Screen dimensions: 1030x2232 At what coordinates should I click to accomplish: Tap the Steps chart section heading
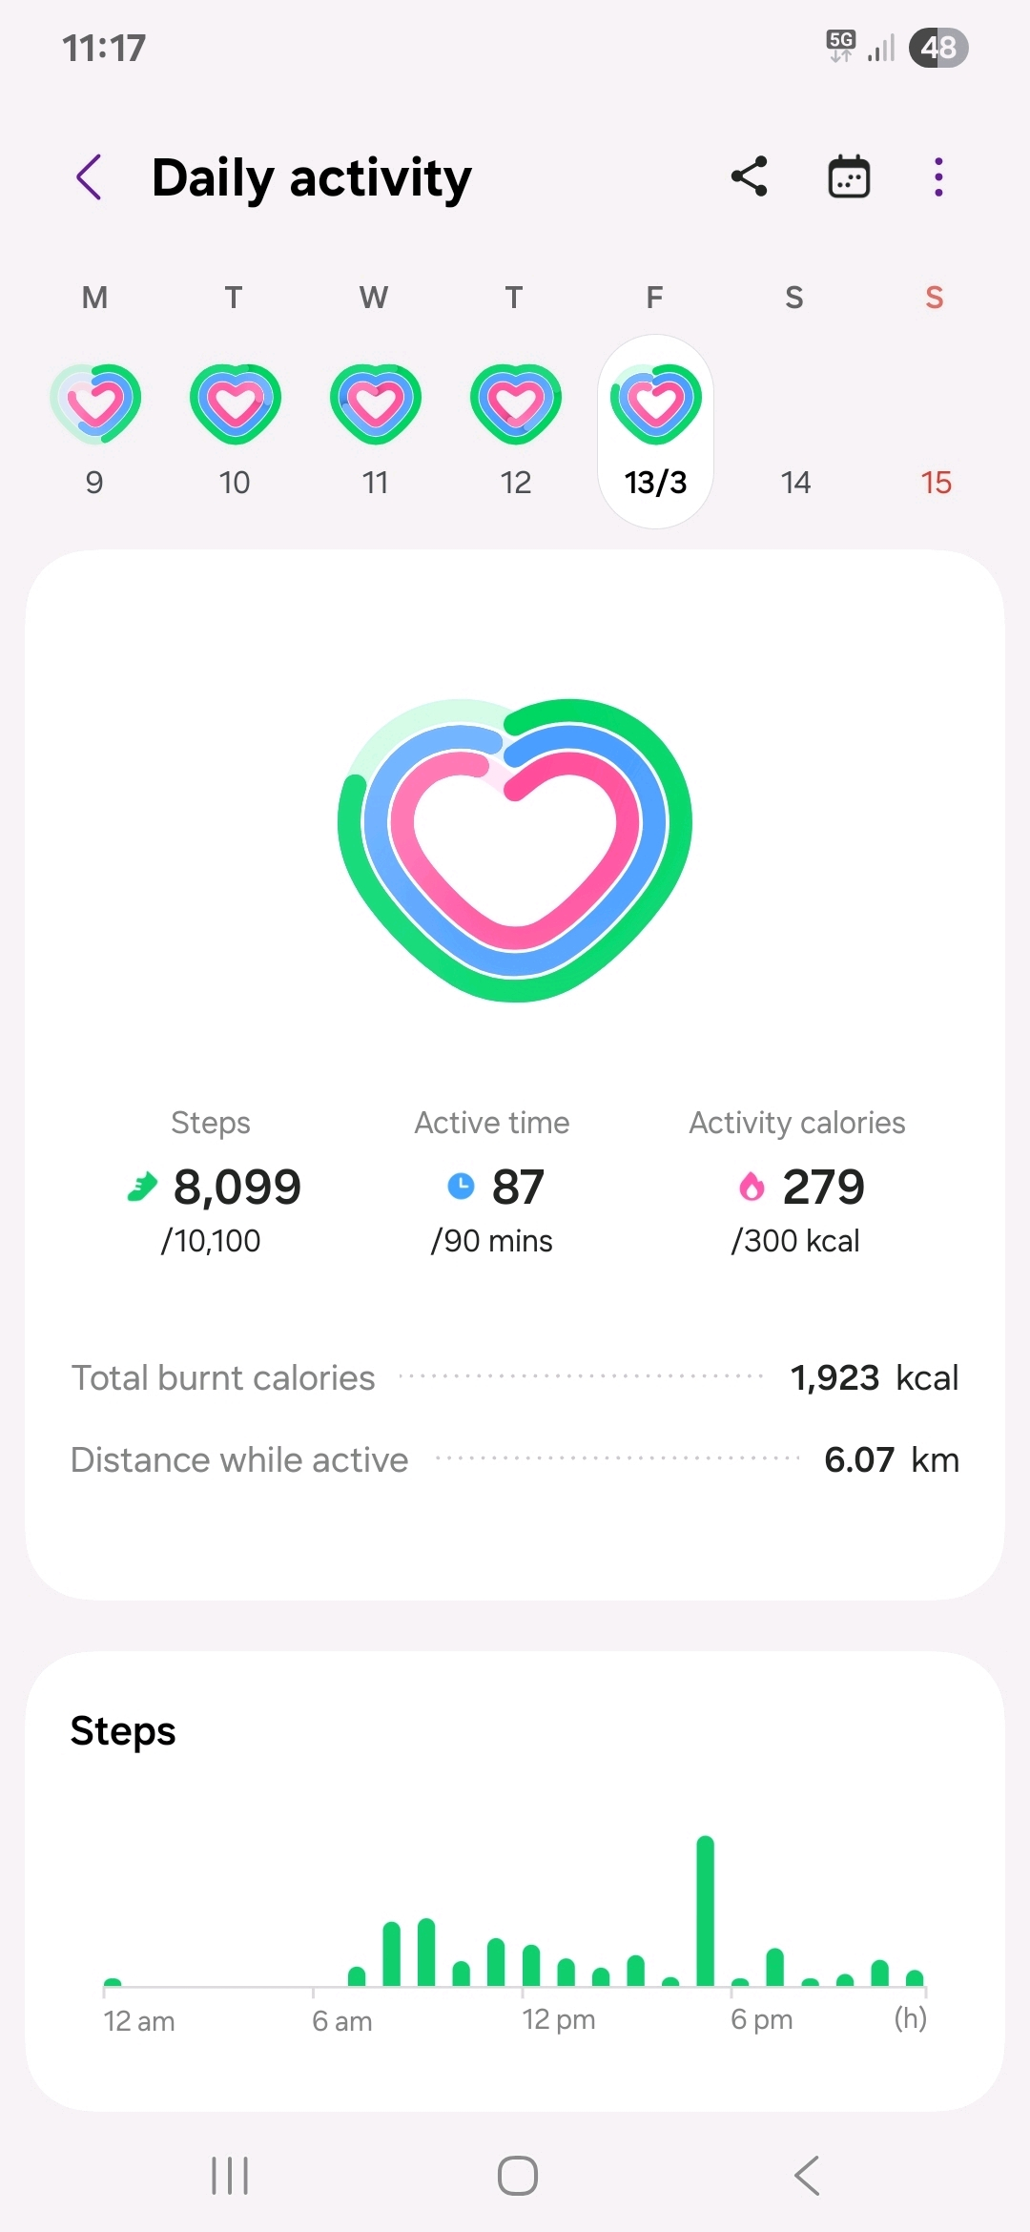pos(123,1731)
